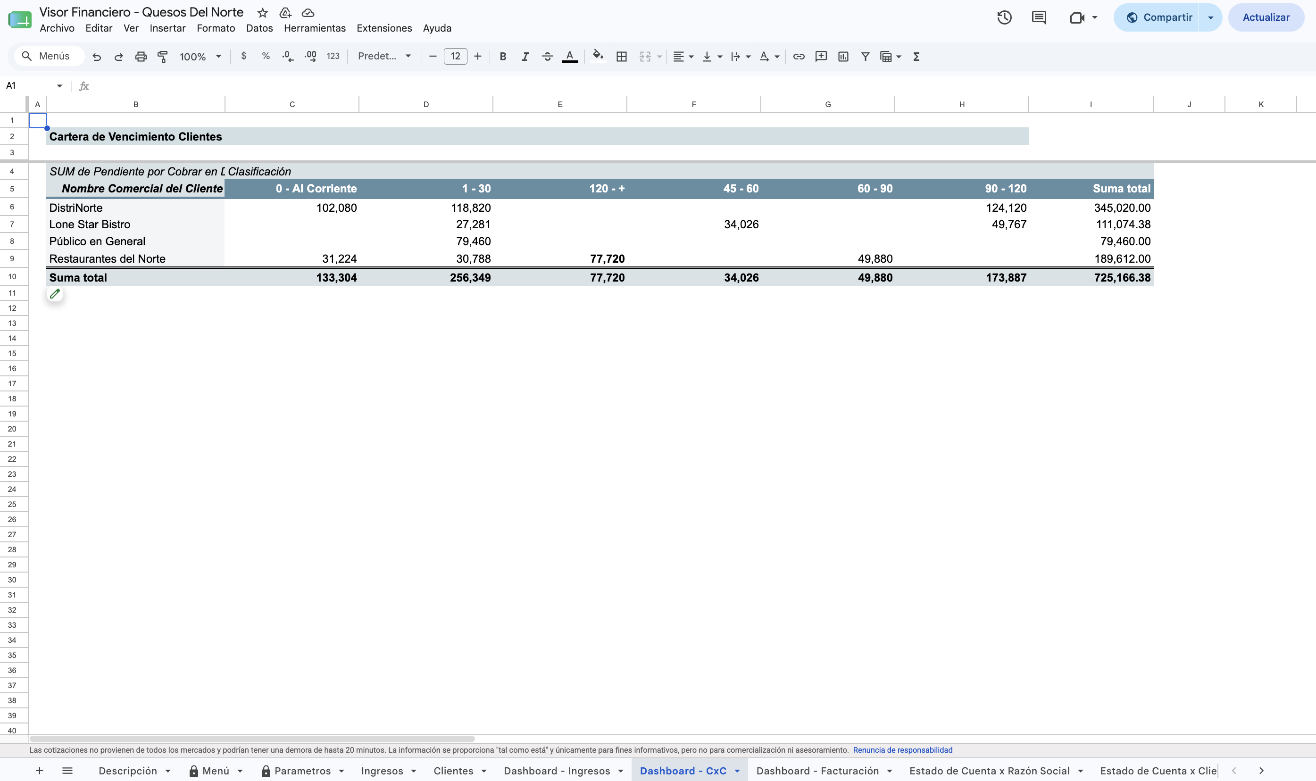
Task: Open the zoom 100% dropdown
Action: click(200, 56)
